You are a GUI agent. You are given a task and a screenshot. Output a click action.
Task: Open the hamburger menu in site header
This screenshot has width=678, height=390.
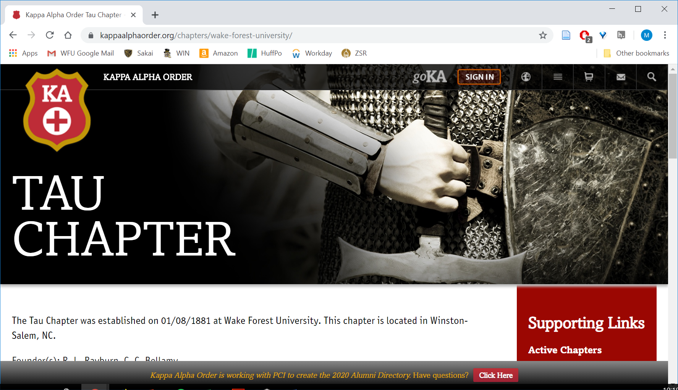pyautogui.click(x=558, y=77)
